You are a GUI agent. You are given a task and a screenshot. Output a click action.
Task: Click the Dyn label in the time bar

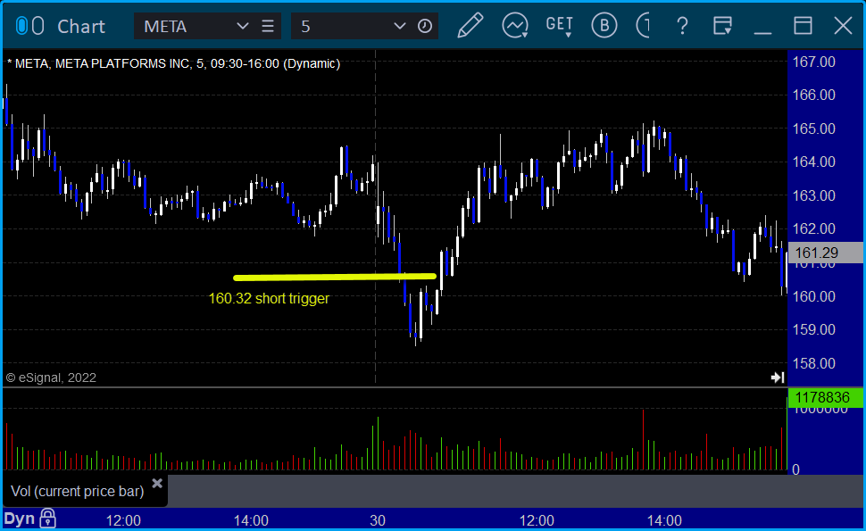[x=20, y=519]
